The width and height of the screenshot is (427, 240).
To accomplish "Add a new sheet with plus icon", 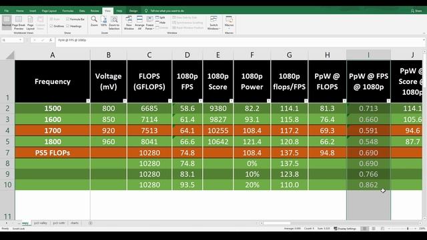I will click(91, 223).
